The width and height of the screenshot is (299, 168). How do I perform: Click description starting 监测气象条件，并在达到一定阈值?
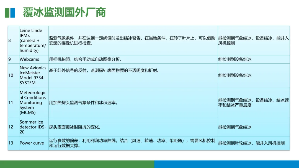(x=132, y=41)
